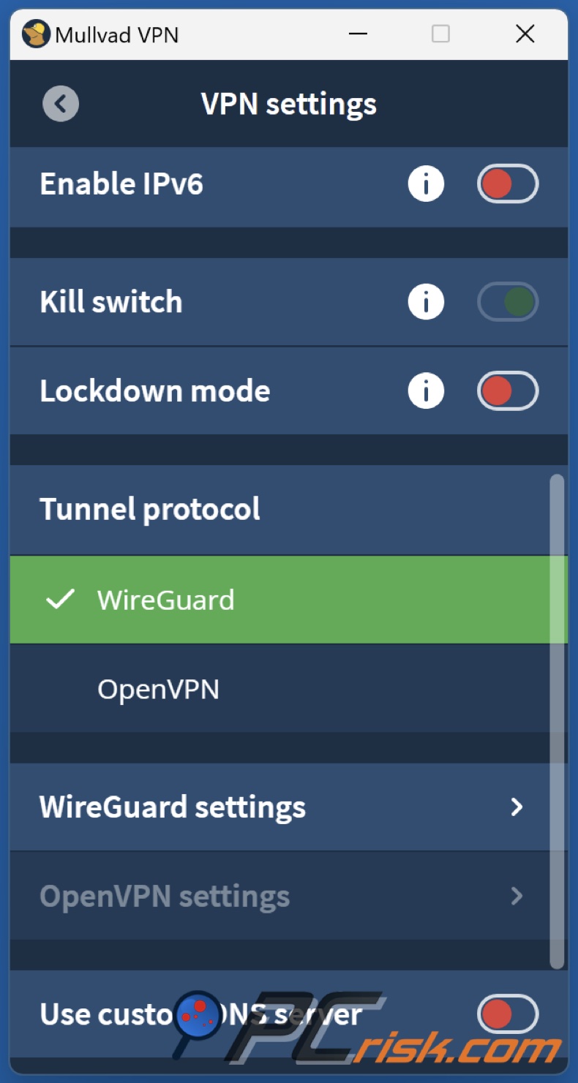Select WireGuard as tunnel protocol

[x=165, y=600]
